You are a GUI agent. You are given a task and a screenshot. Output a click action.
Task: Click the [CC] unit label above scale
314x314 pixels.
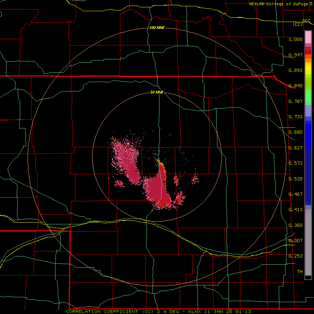pos(298,24)
